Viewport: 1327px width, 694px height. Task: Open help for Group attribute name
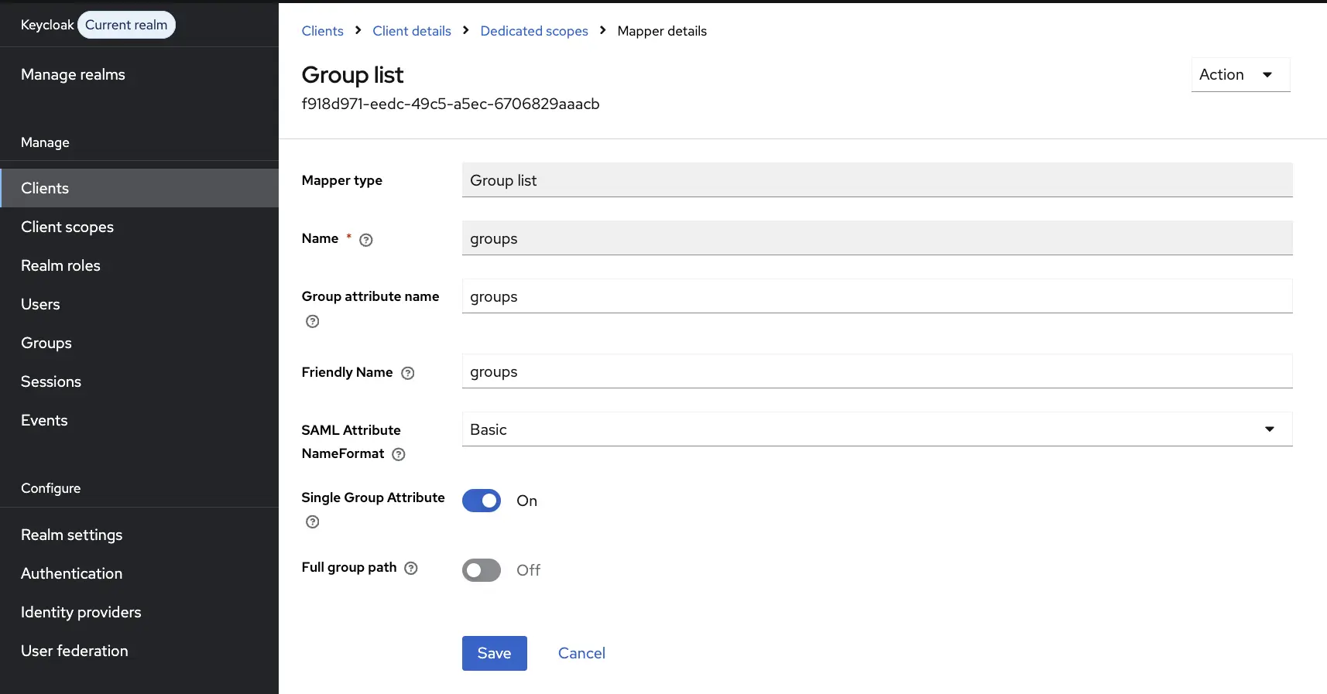313,321
